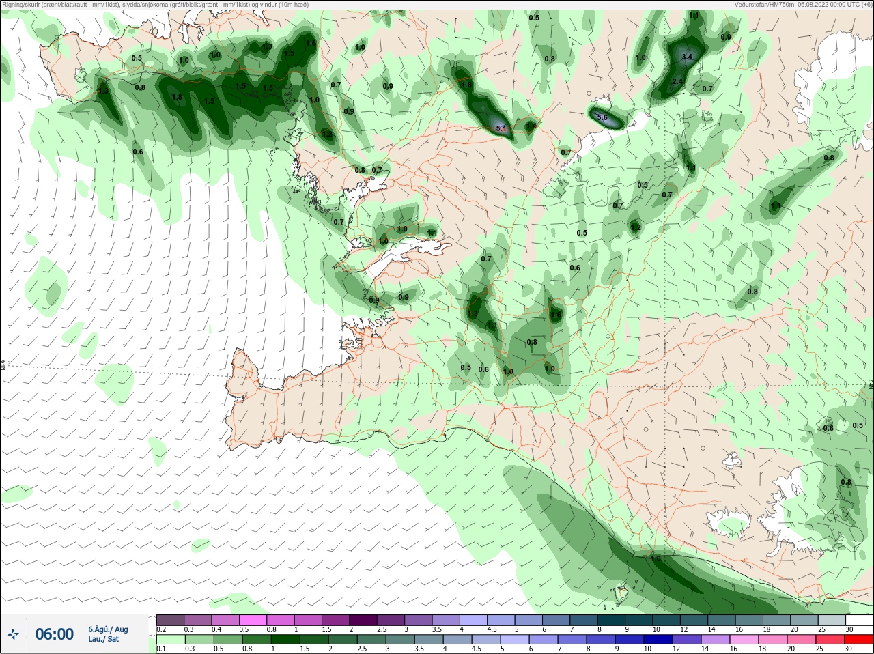Screen dimensions: 874x654
Task: Select the white swatch labeled 30 in upper legend
Action: [x=858, y=620]
